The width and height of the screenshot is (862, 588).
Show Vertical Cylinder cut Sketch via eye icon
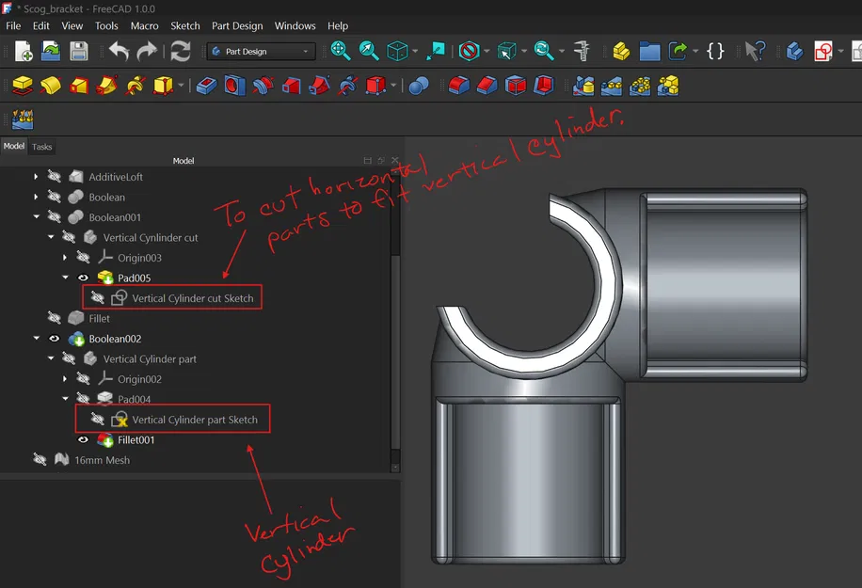coord(97,298)
